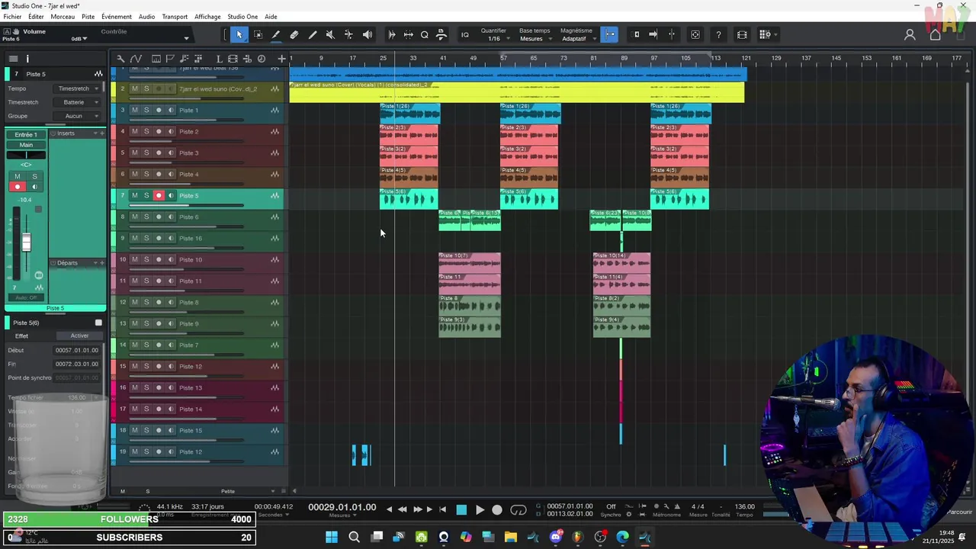Adjust Piste 5 pan control
This screenshot has height=549, width=976.
point(26,156)
